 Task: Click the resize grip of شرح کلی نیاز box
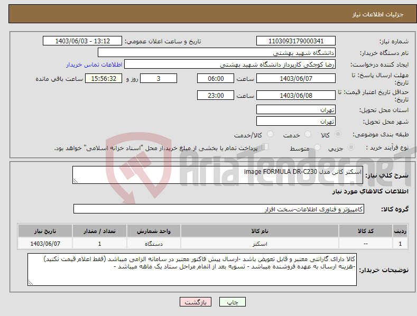coord(76,181)
